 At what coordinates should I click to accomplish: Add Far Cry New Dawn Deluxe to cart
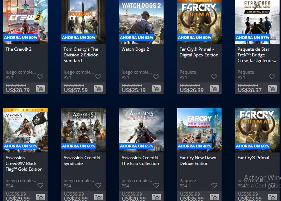click(x=214, y=197)
